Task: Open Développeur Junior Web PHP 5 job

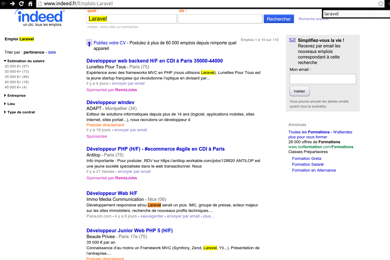Action: point(130,230)
